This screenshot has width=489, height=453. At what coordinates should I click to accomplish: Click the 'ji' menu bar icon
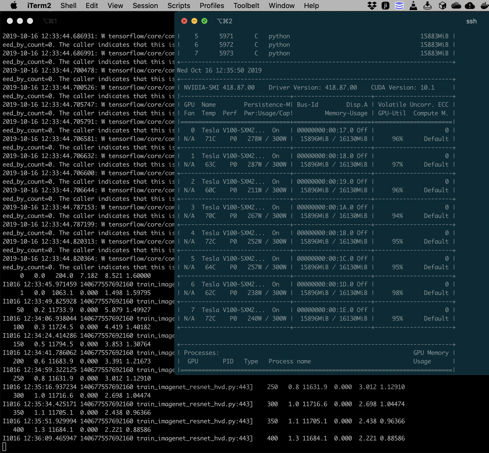pyautogui.click(x=385, y=6)
